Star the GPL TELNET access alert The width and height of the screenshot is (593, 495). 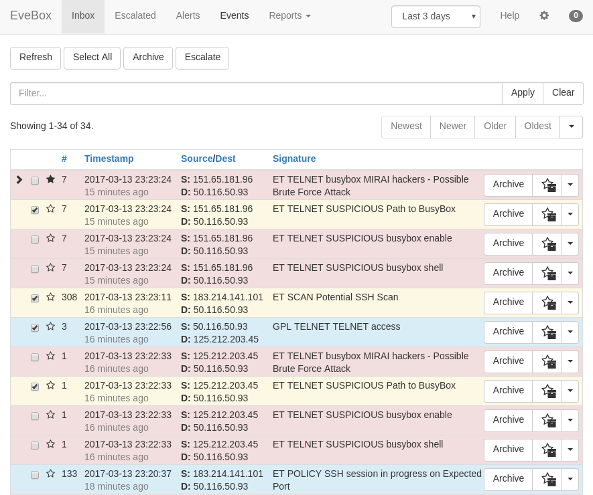point(50,327)
